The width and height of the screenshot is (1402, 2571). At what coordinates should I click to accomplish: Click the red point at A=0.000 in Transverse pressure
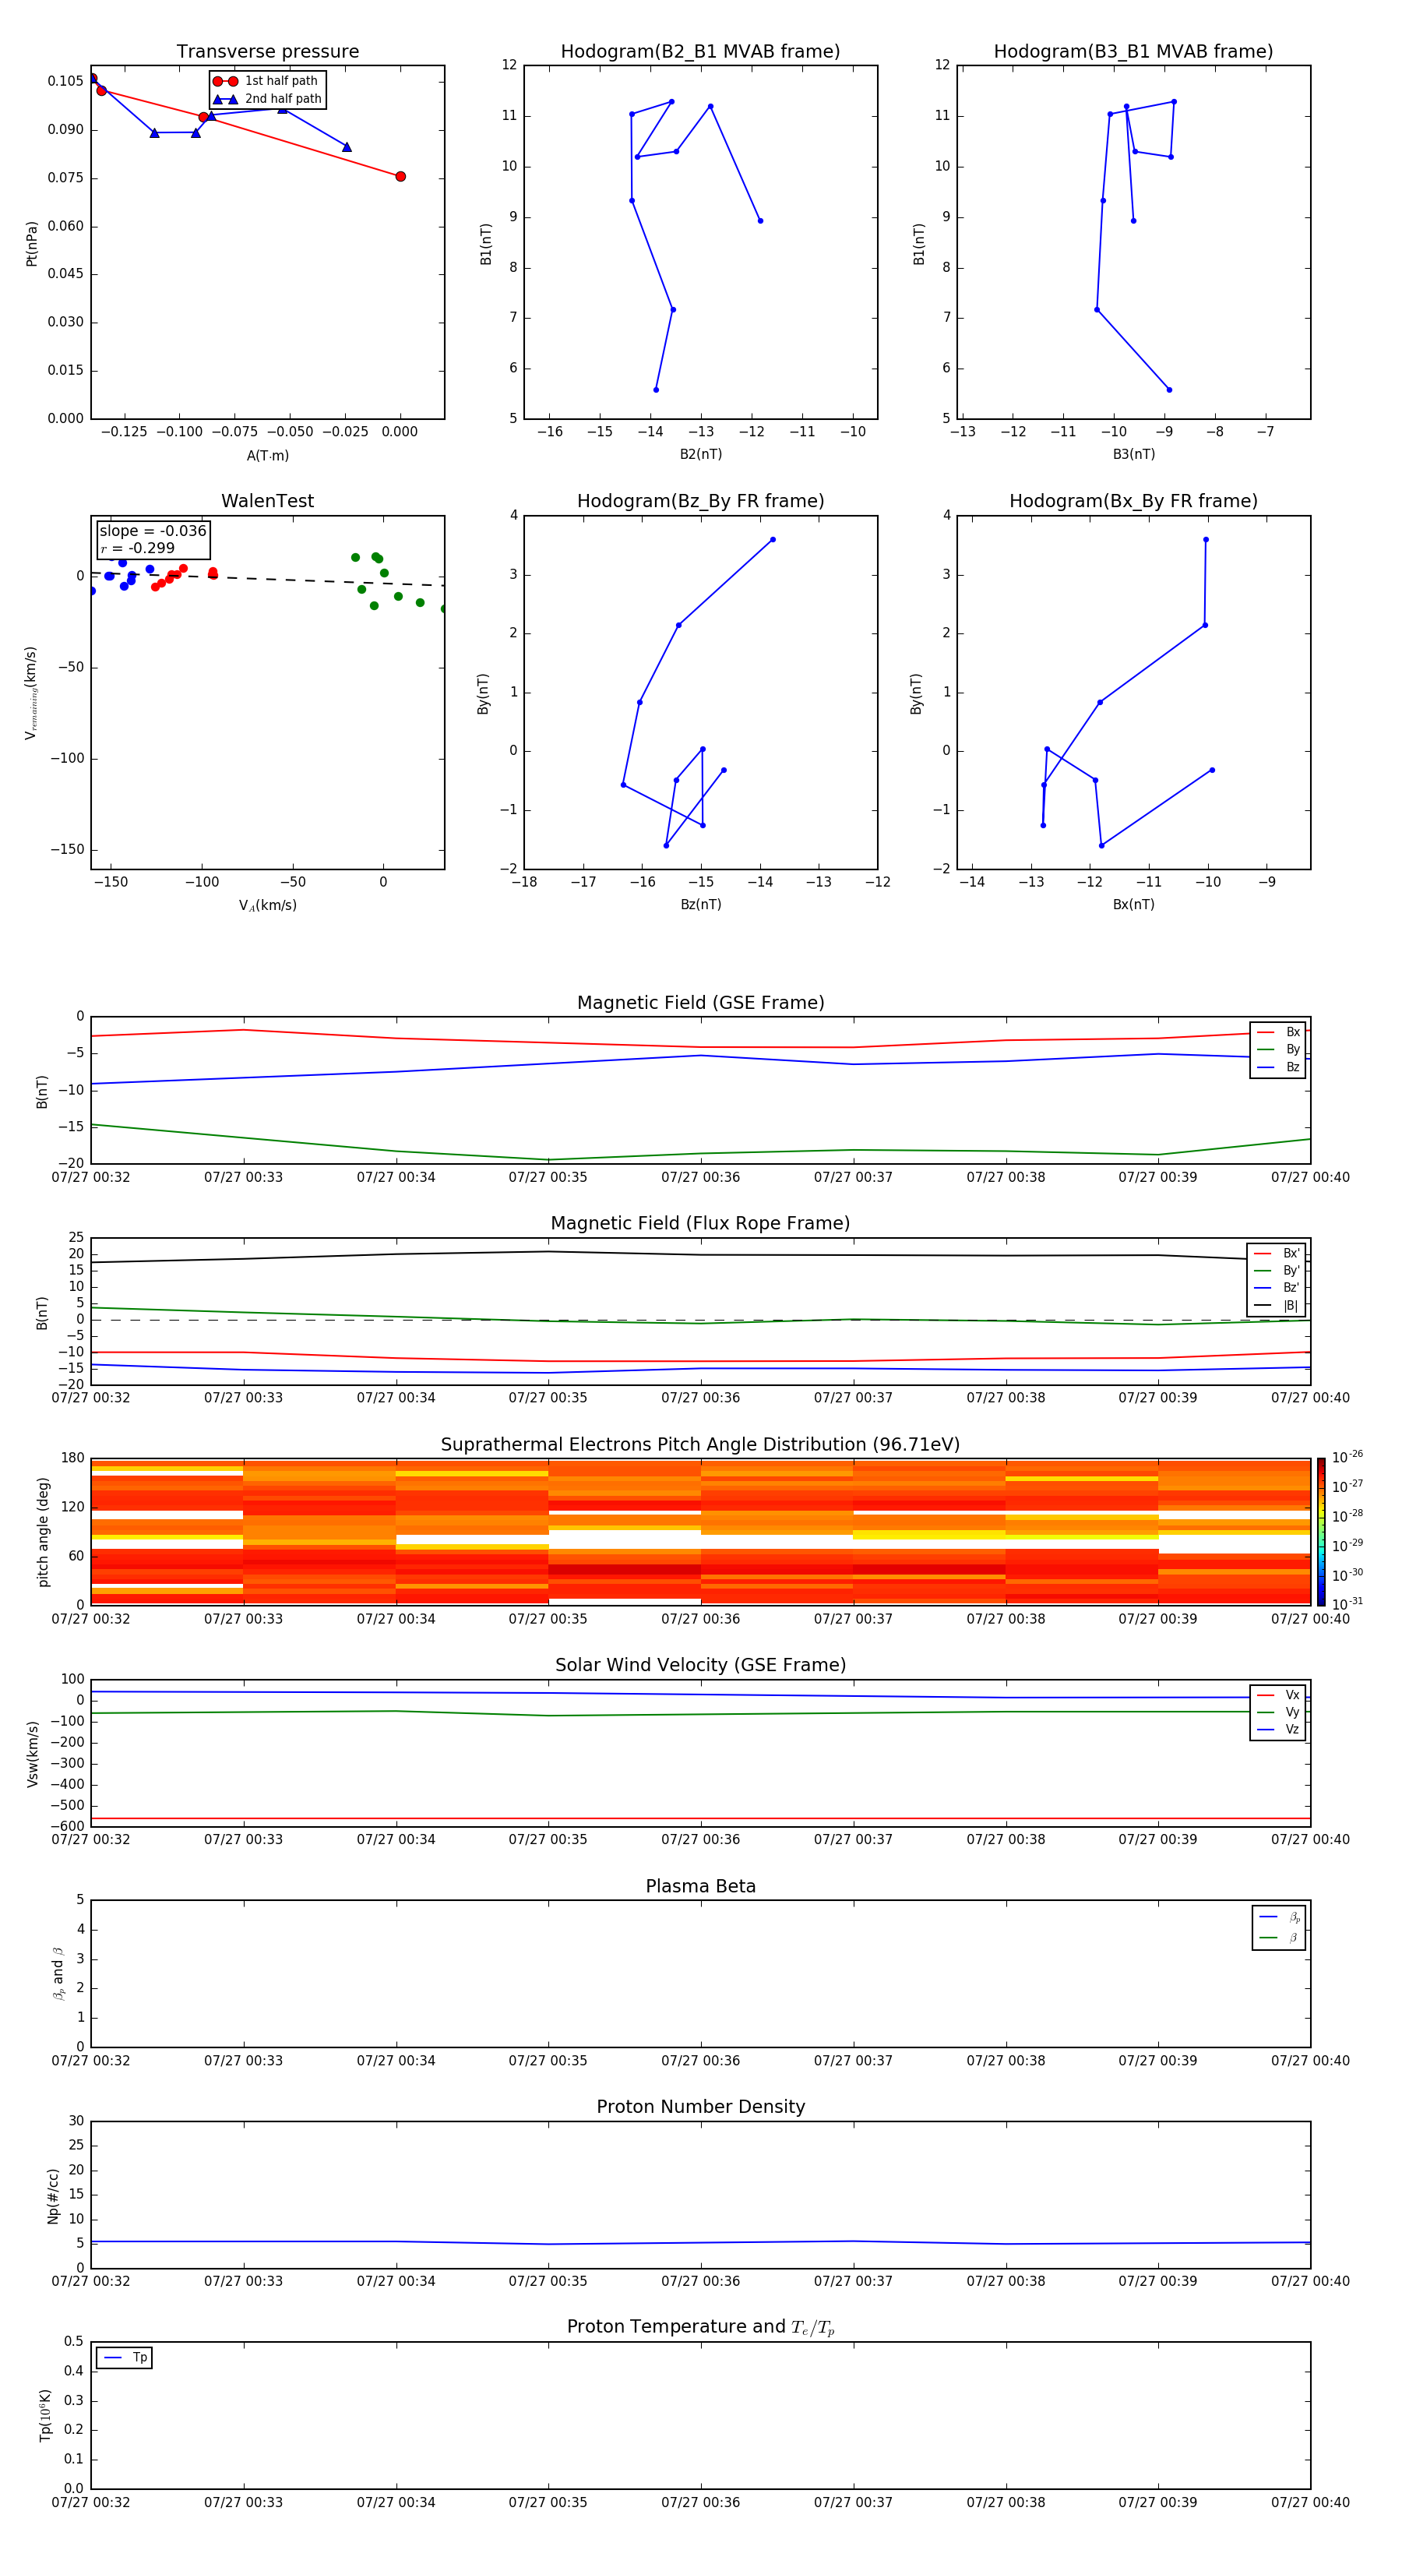point(400,177)
